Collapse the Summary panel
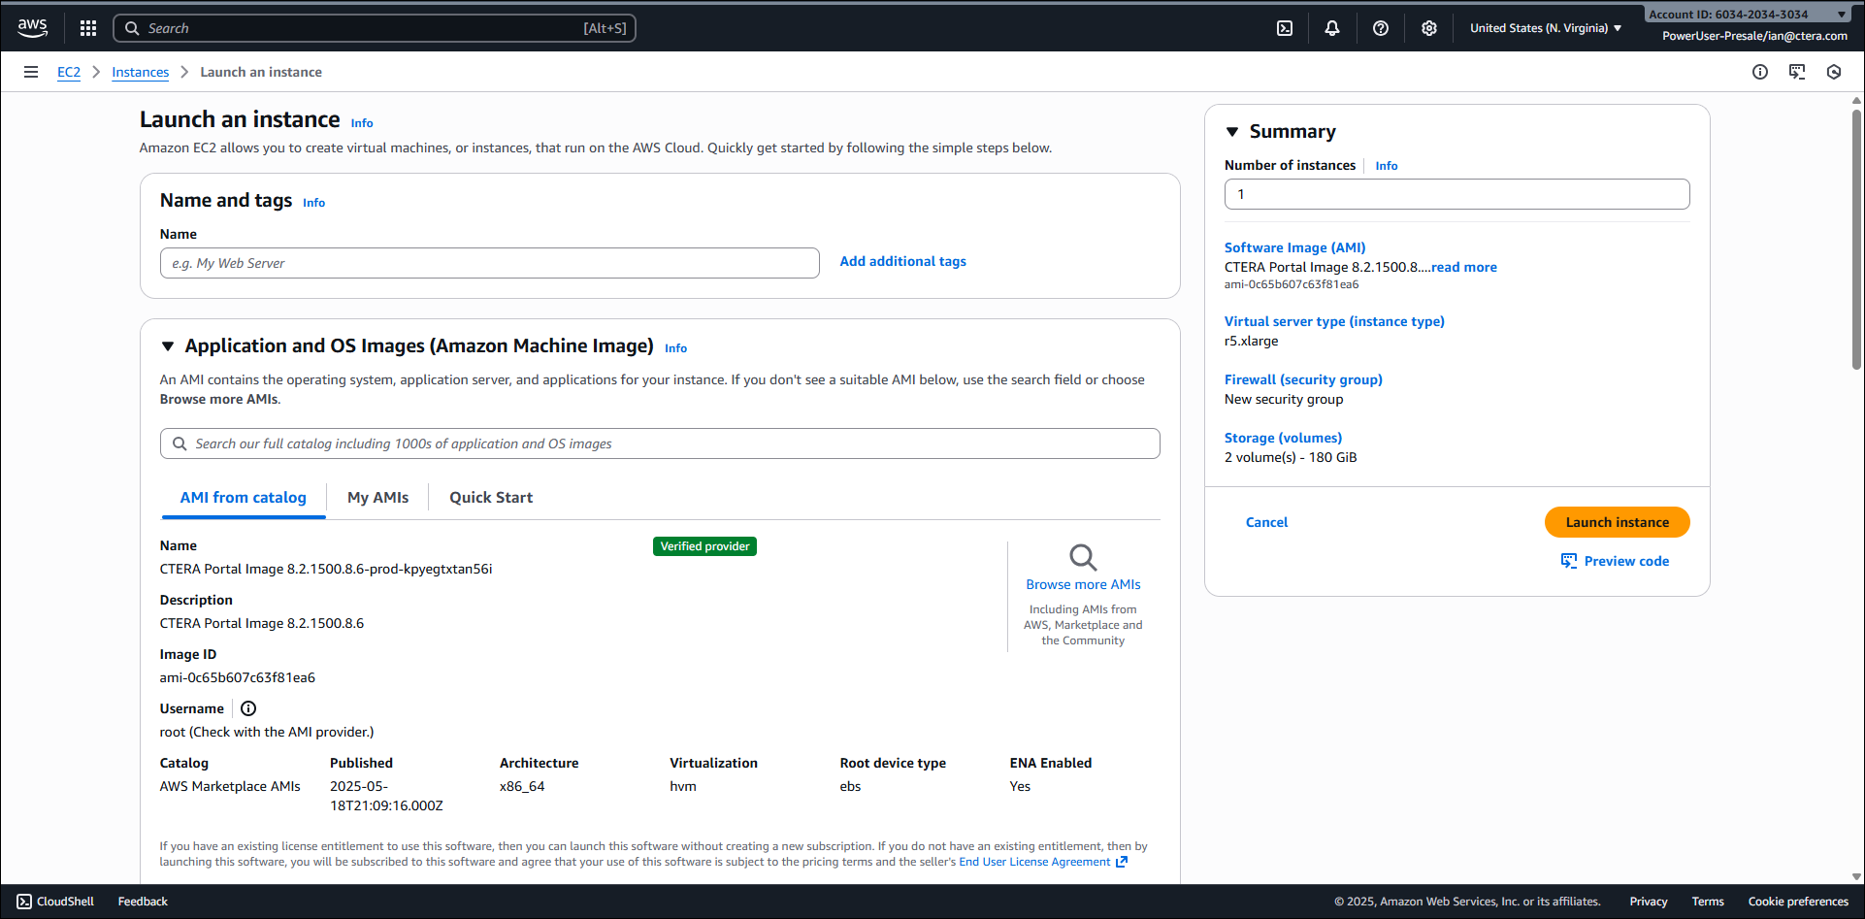 click(x=1232, y=132)
